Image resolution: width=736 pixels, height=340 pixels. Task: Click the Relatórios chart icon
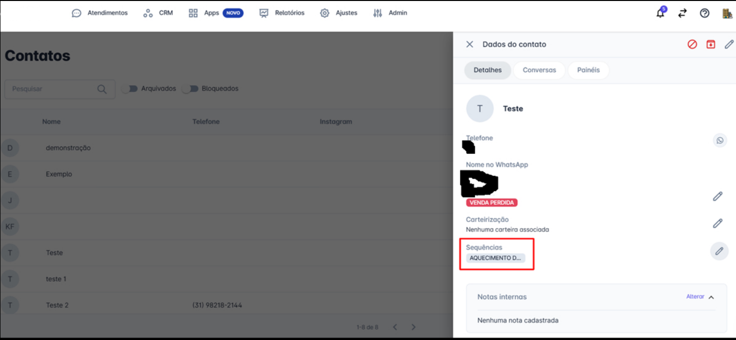click(x=264, y=13)
